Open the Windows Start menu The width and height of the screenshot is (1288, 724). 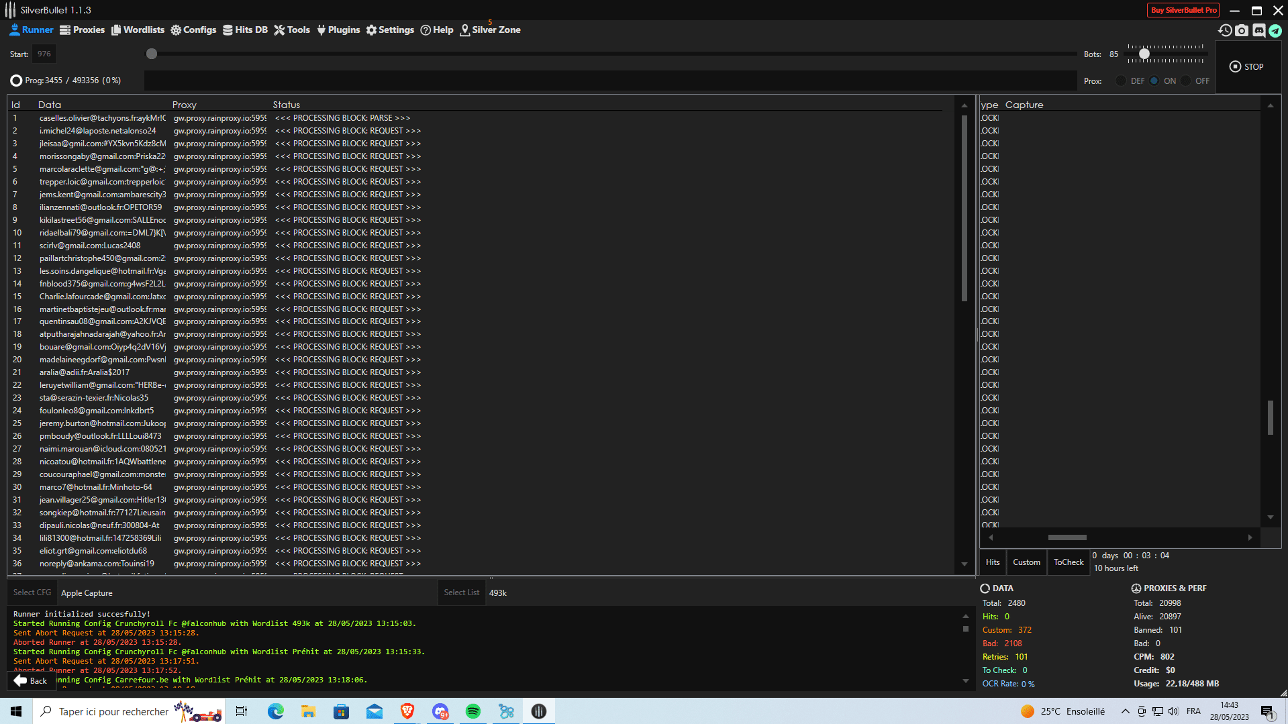(16, 711)
